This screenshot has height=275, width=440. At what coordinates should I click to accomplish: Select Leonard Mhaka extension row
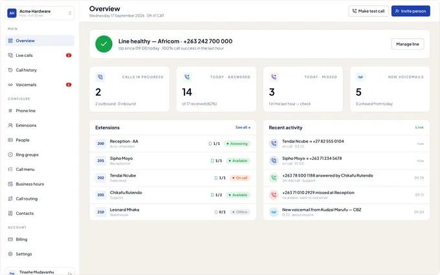click(173, 212)
